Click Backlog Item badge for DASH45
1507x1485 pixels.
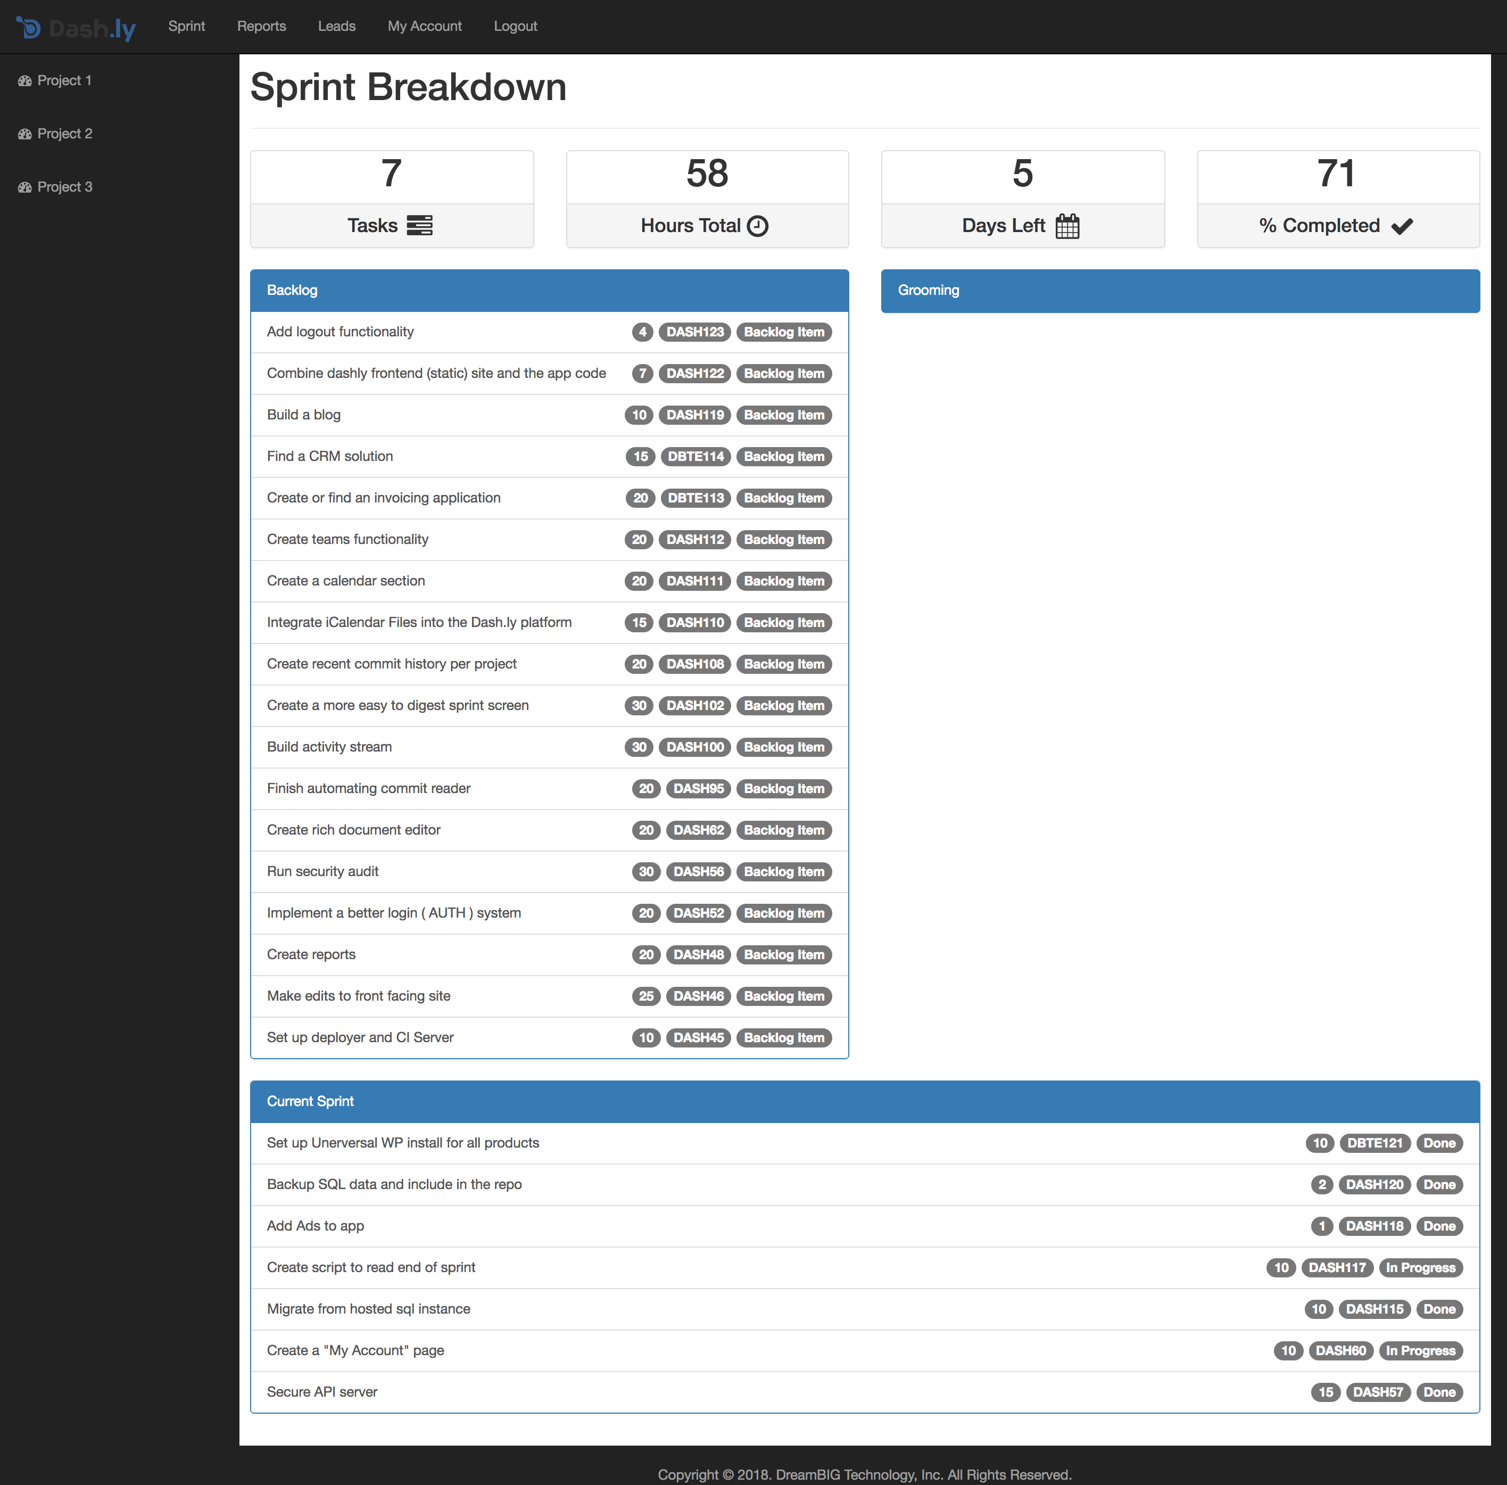coord(784,1037)
